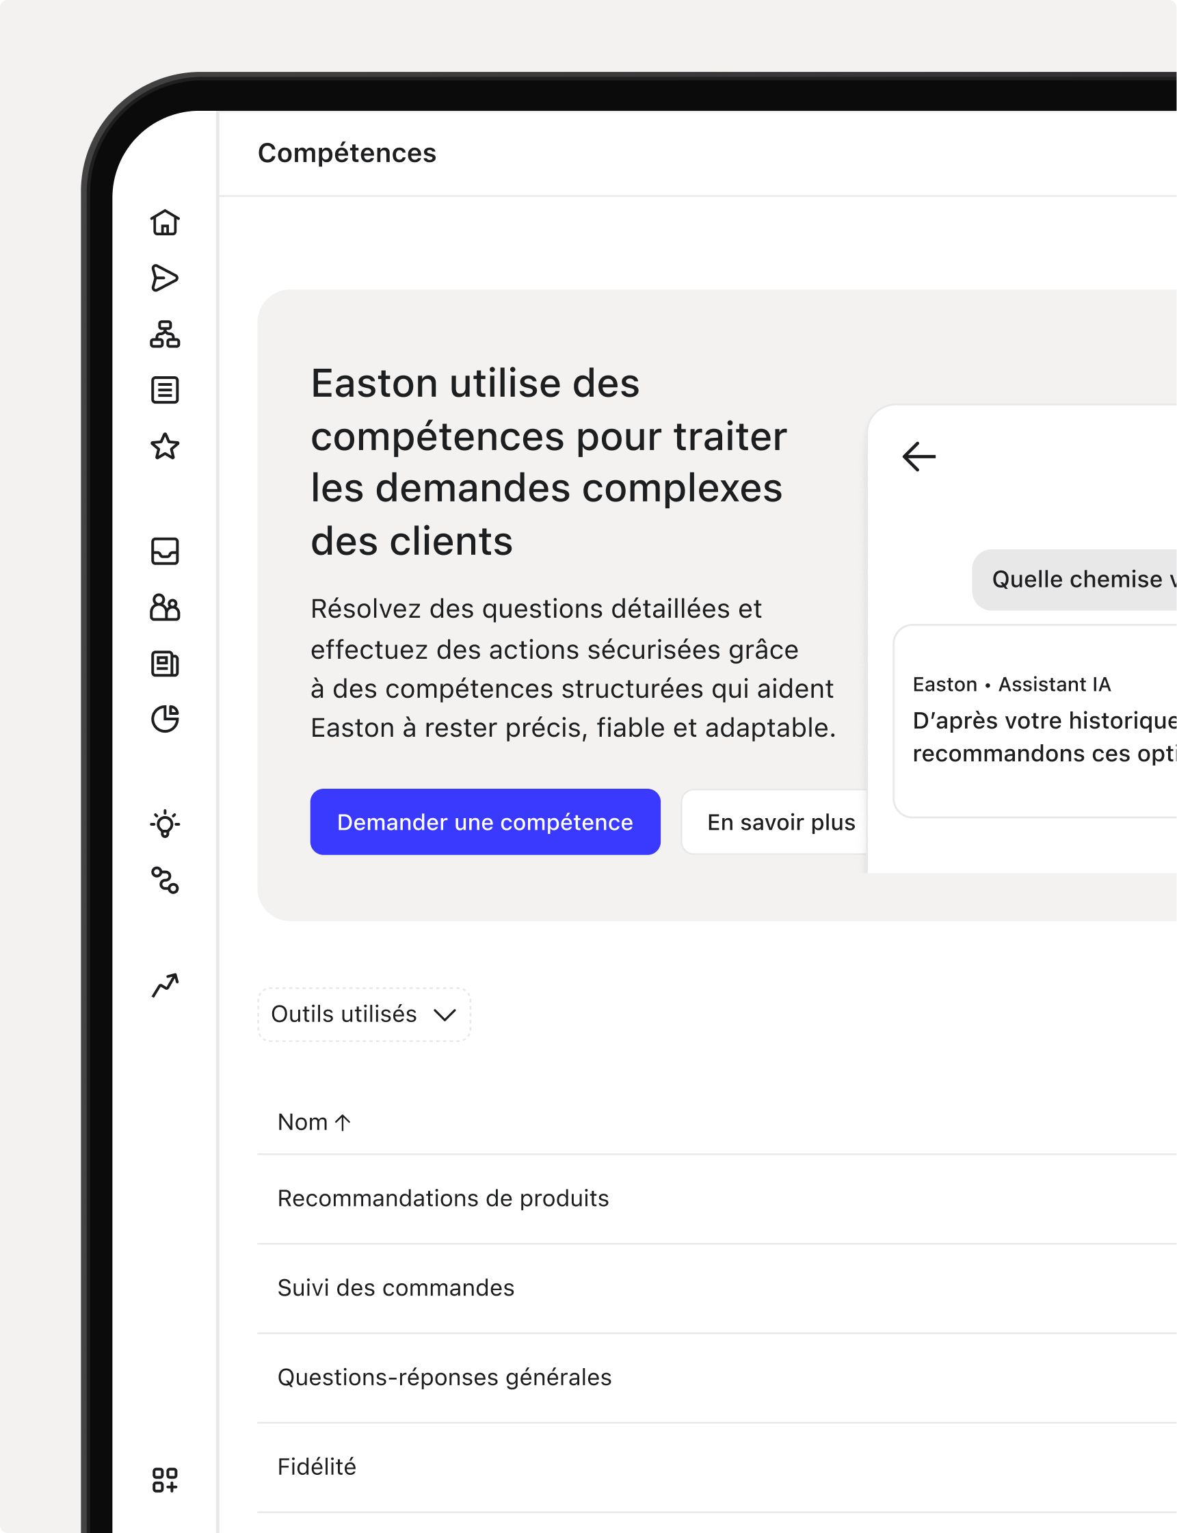This screenshot has width=1177, height=1533.
Task: Open the newspaper articles icon
Action: 165,664
